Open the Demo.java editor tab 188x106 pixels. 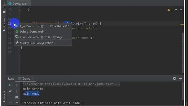click(19, 4)
